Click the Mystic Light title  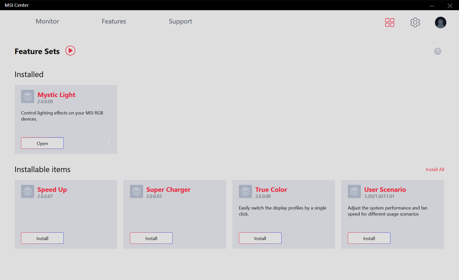56,95
